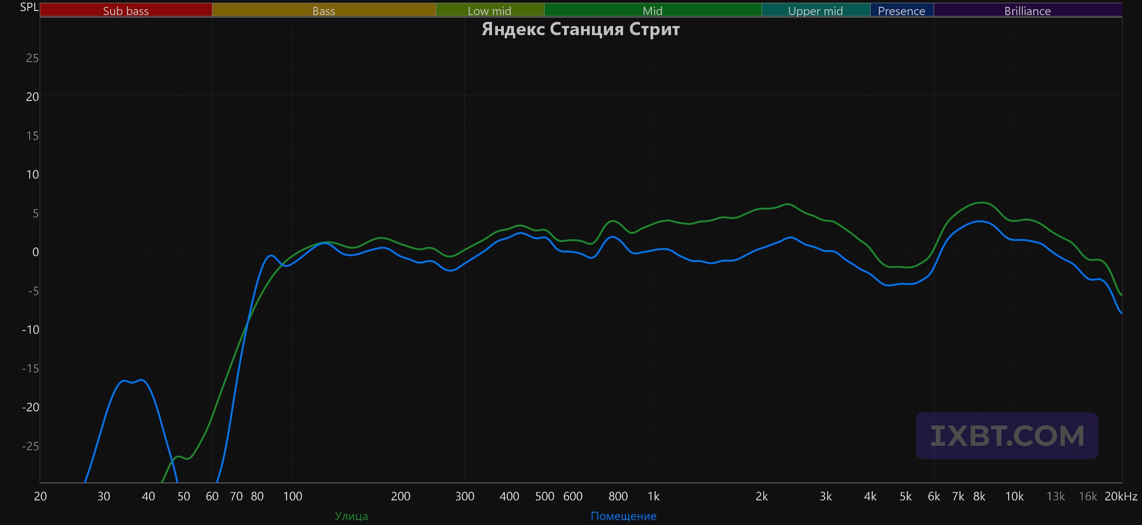Select the blue Помещение legend entry
This screenshot has width=1142, height=525.
point(624,516)
